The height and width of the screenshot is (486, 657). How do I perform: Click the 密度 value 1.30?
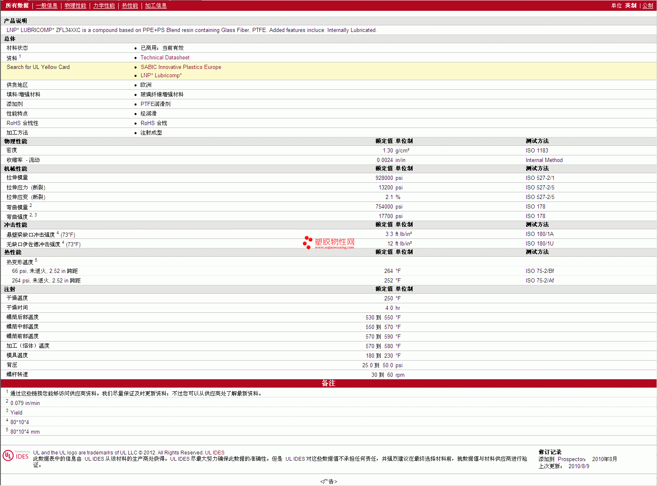388,151
